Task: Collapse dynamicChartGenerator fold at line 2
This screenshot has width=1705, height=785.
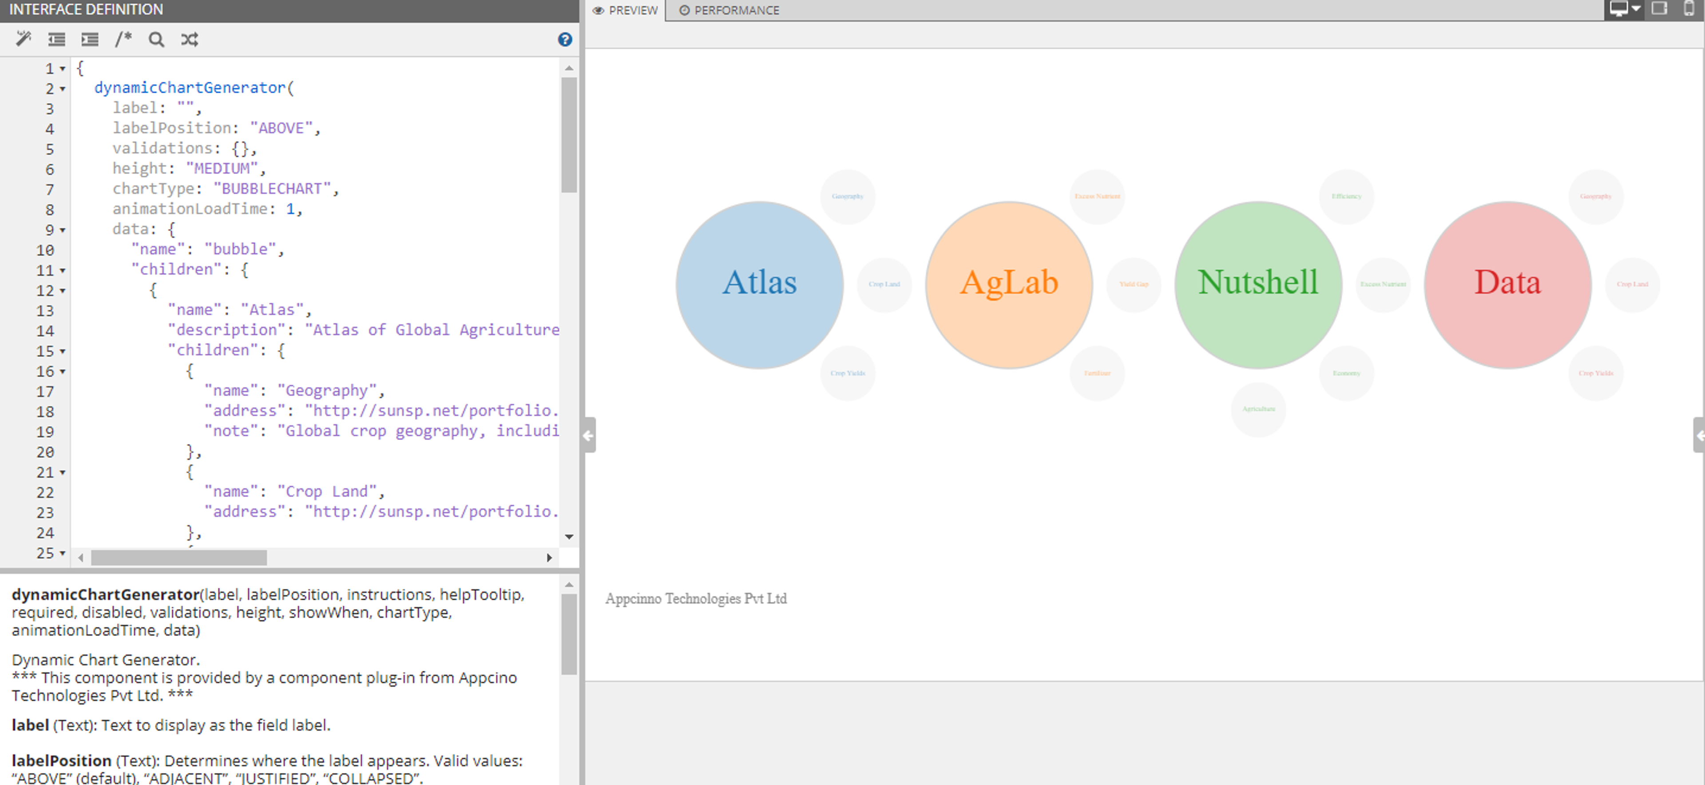Action: click(x=63, y=89)
